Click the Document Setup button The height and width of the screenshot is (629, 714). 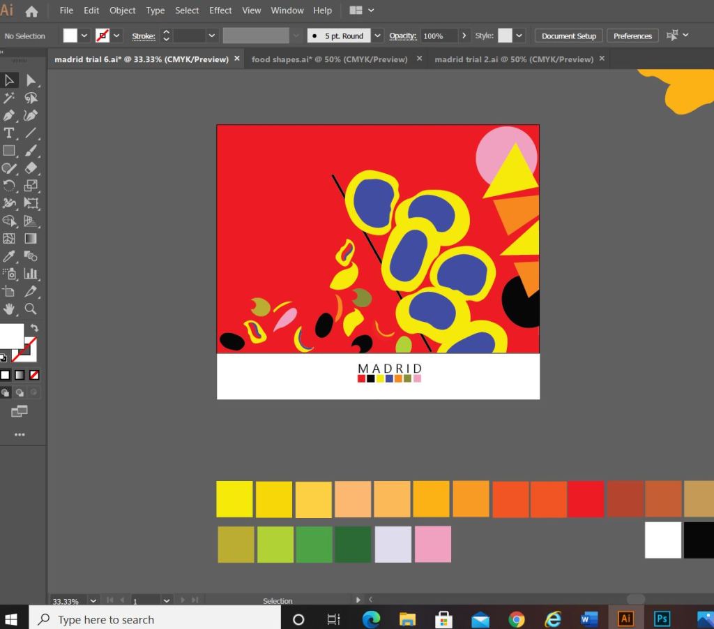point(568,36)
